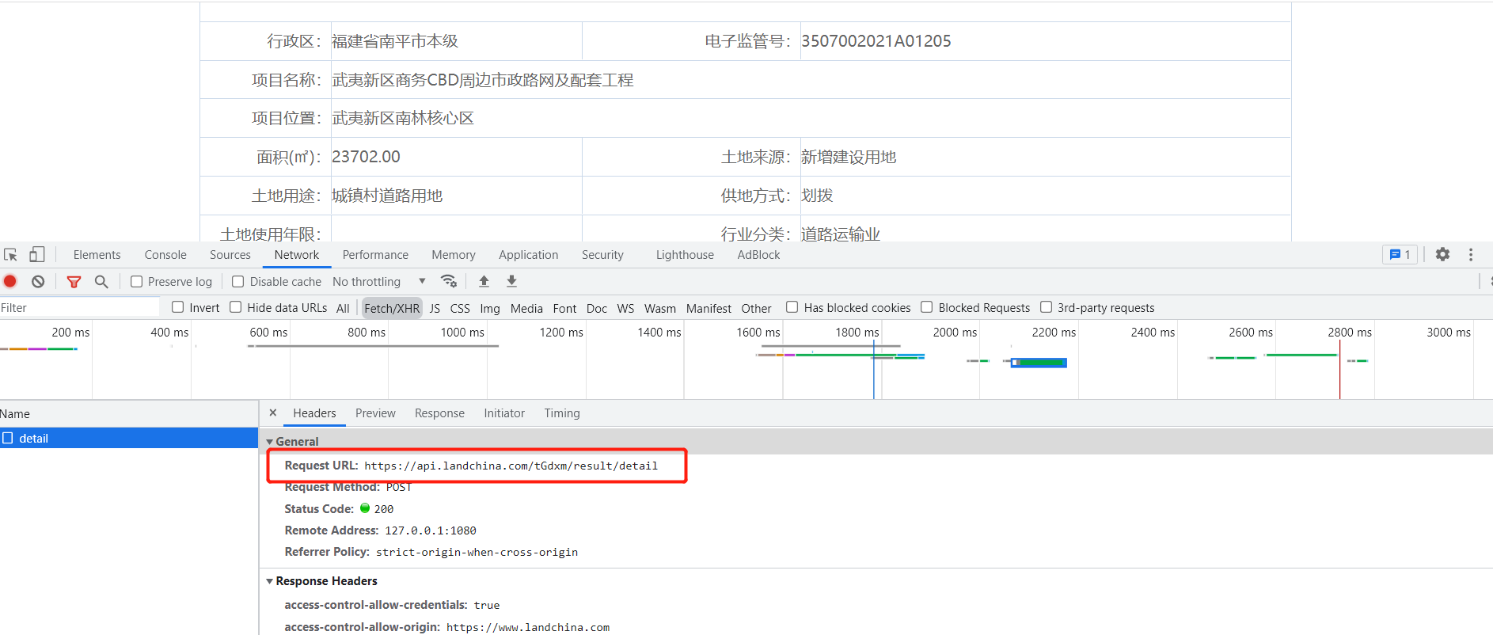The image size is (1493, 635).
Task: Open network search magnifier icon
Action: 101,281
